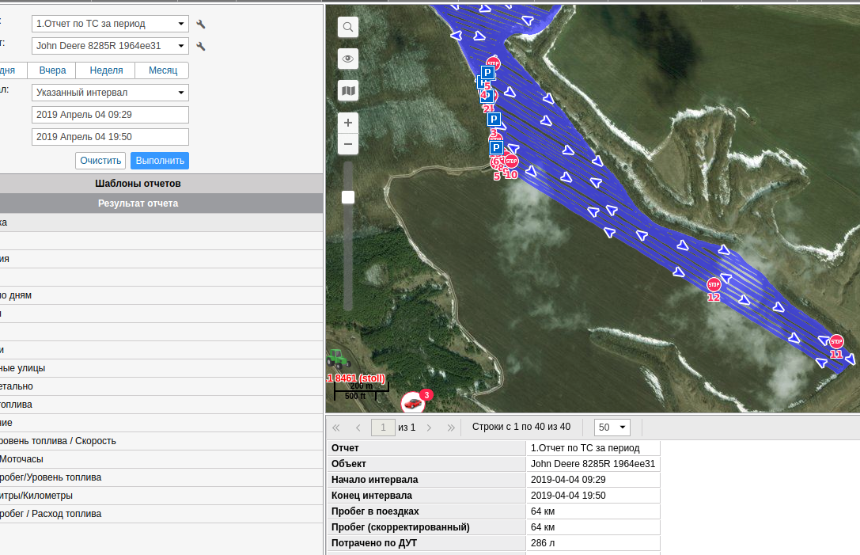Open the report template dropdown
The image size is (860, 555).
[x=110, y=24]
